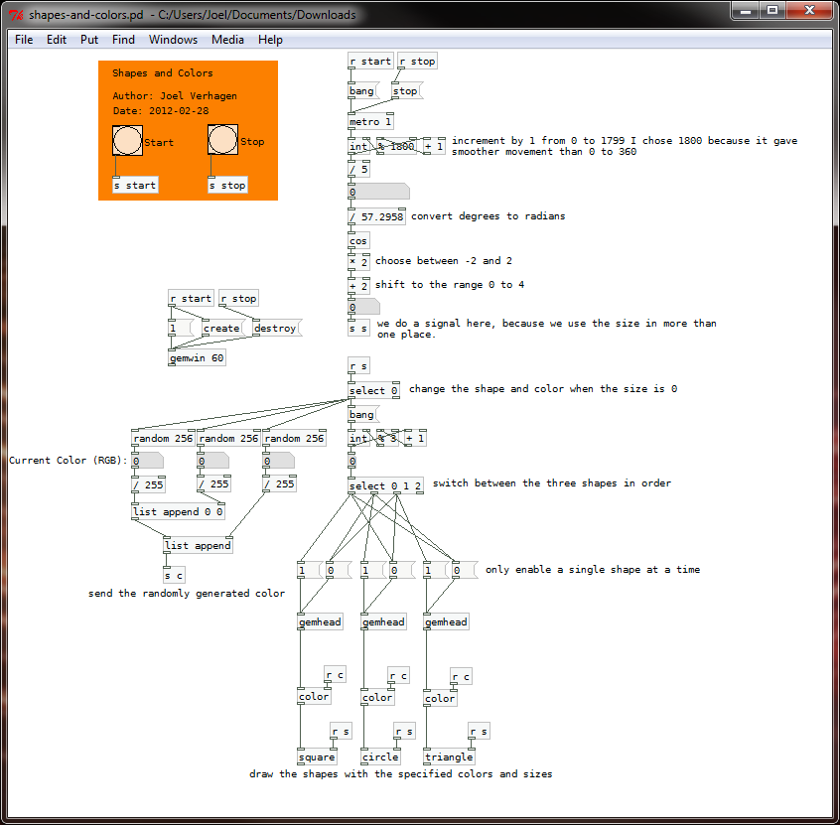Click the number box below '/ 5'
Viewport: 840px width, 825px height.
(x=378, y=192)
